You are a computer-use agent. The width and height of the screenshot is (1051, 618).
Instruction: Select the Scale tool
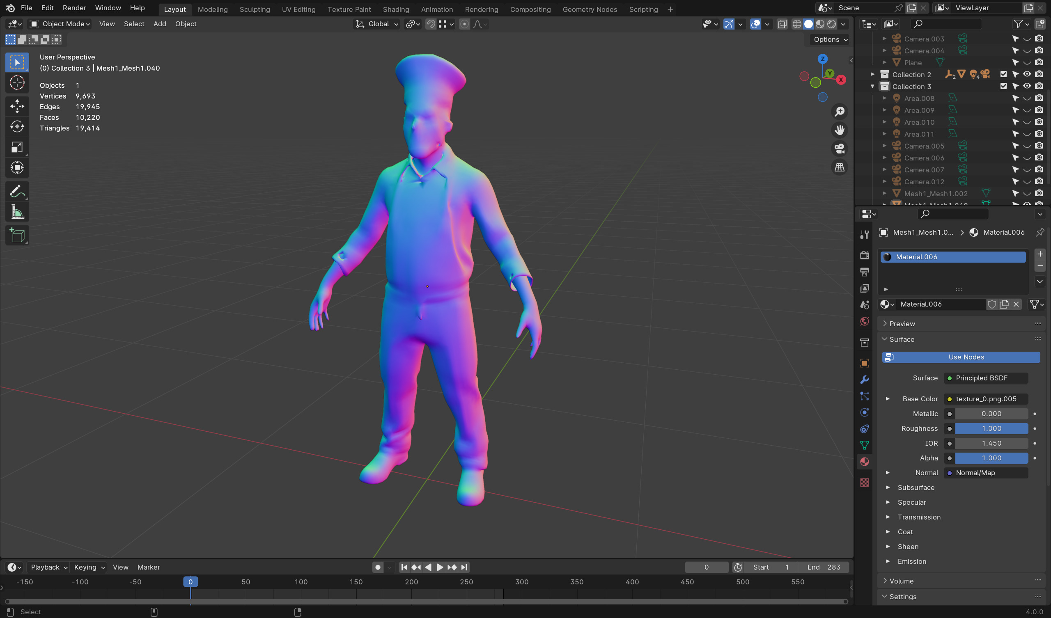point(17,147)
